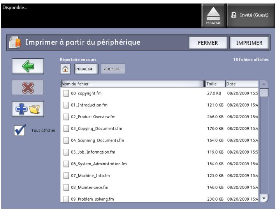This screenshot has height=210, width=276.
Task: Click the date of 00_copyright.fm
Action: coord(243,93)
